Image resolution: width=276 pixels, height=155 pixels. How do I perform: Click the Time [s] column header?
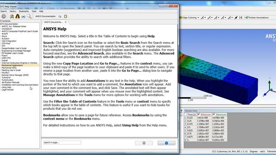click(191, 115)
